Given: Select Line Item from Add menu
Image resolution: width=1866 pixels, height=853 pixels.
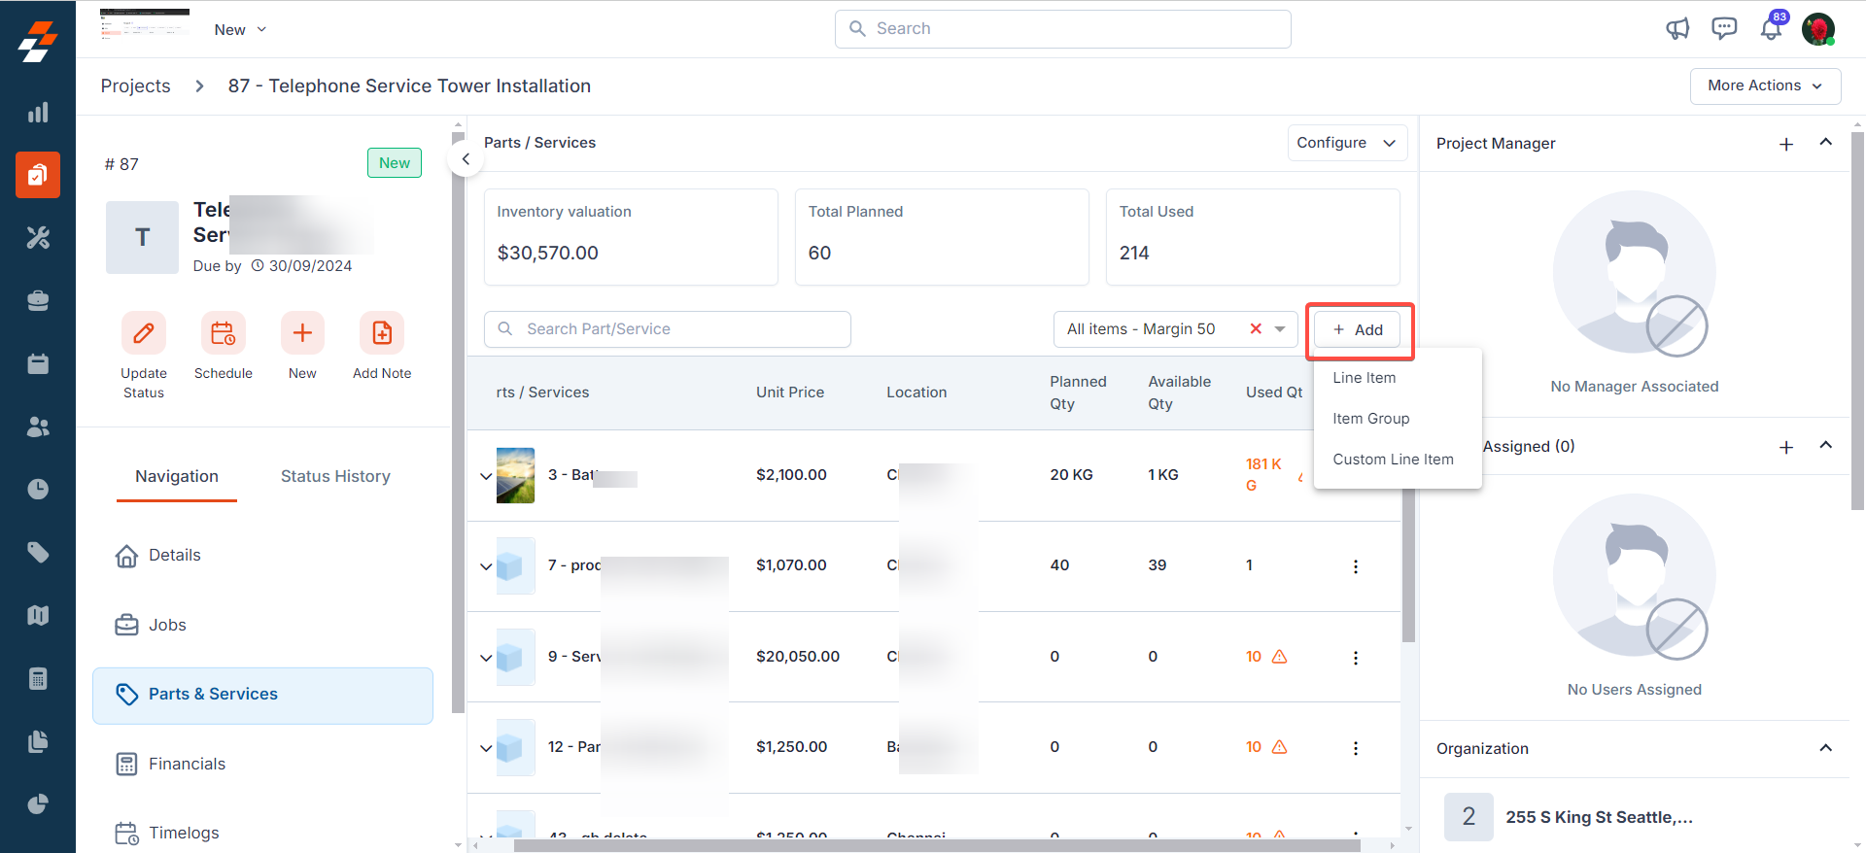Looking at the screenshot, I should click(1364, 378).
